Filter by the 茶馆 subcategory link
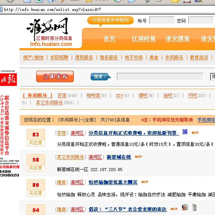The height and width of the screenshot is (215, 215). click(62, 95)
